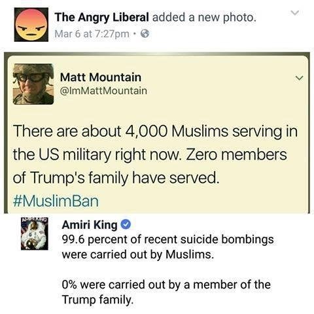
Task: Click the comment line about Trump family
Action: [x=166, y=292]
